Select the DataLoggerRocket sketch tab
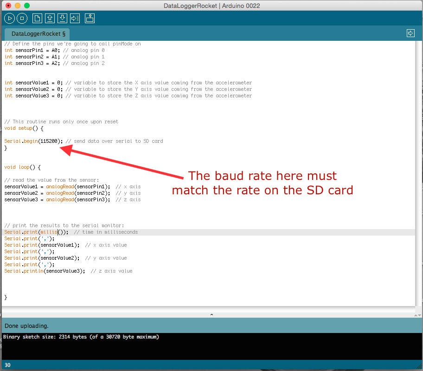The width and height of the screenshot is (423, 371). coord(37,34)
